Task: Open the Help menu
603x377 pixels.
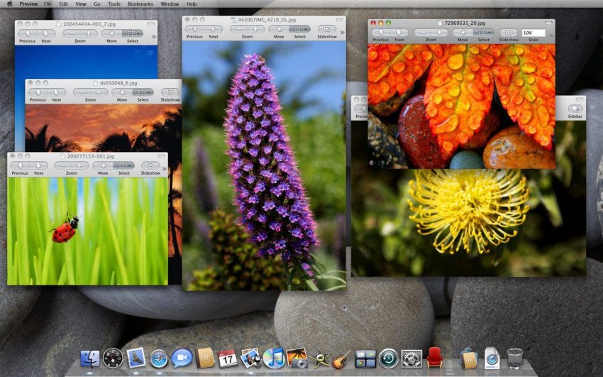Action: click(x=192, y=4)
